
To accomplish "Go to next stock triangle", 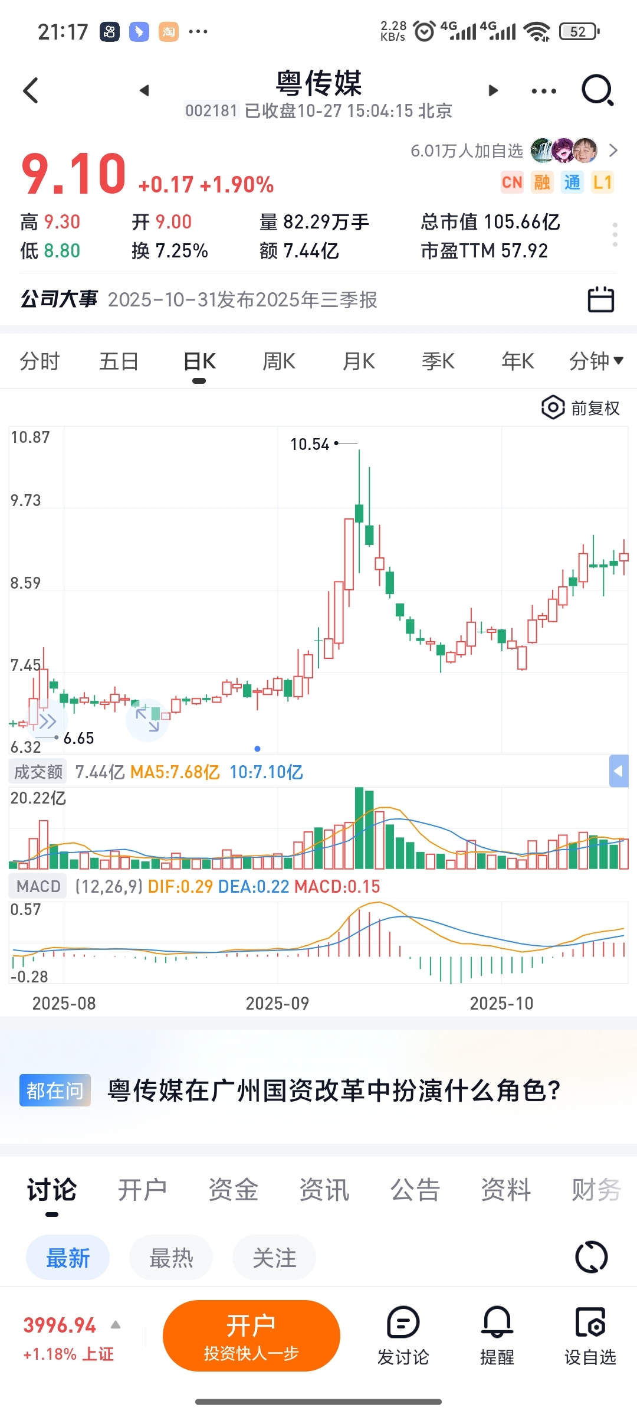I will [x=494, y=90].
